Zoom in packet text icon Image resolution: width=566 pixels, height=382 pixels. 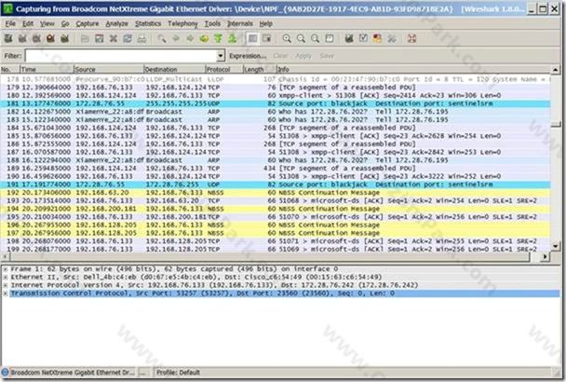[x=287, y=38]
